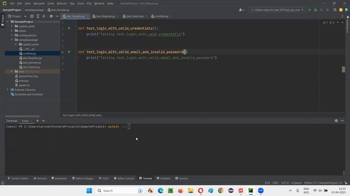Image resolution: width=350 pixels, height=196 pixels.
Task: Open the File menu
Action: tap(12, 3)
